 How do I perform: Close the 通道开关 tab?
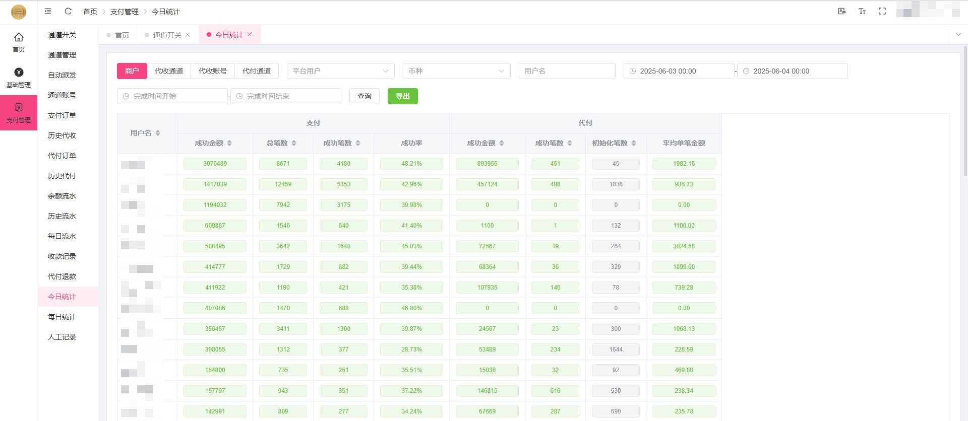(x=188, y=35)
